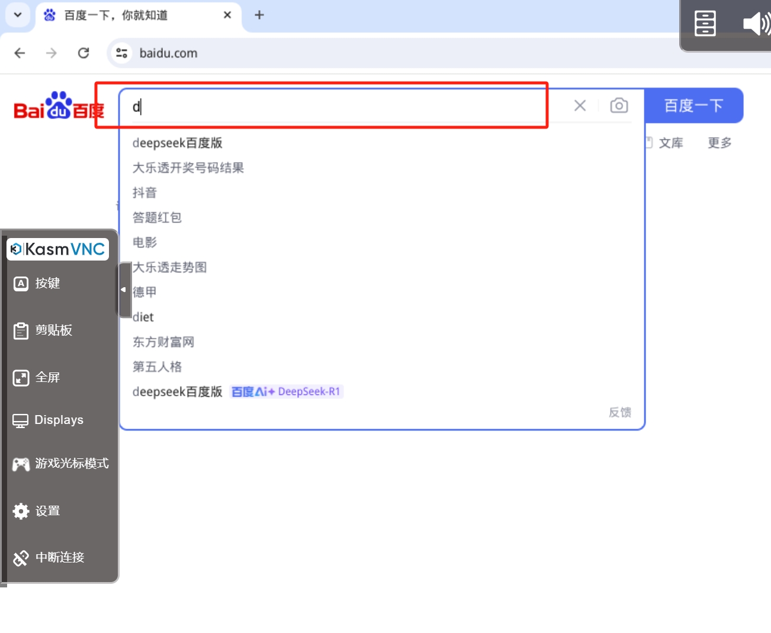Select suggestion 德甲
Viewport: 771px width, 633px height.
144,292
